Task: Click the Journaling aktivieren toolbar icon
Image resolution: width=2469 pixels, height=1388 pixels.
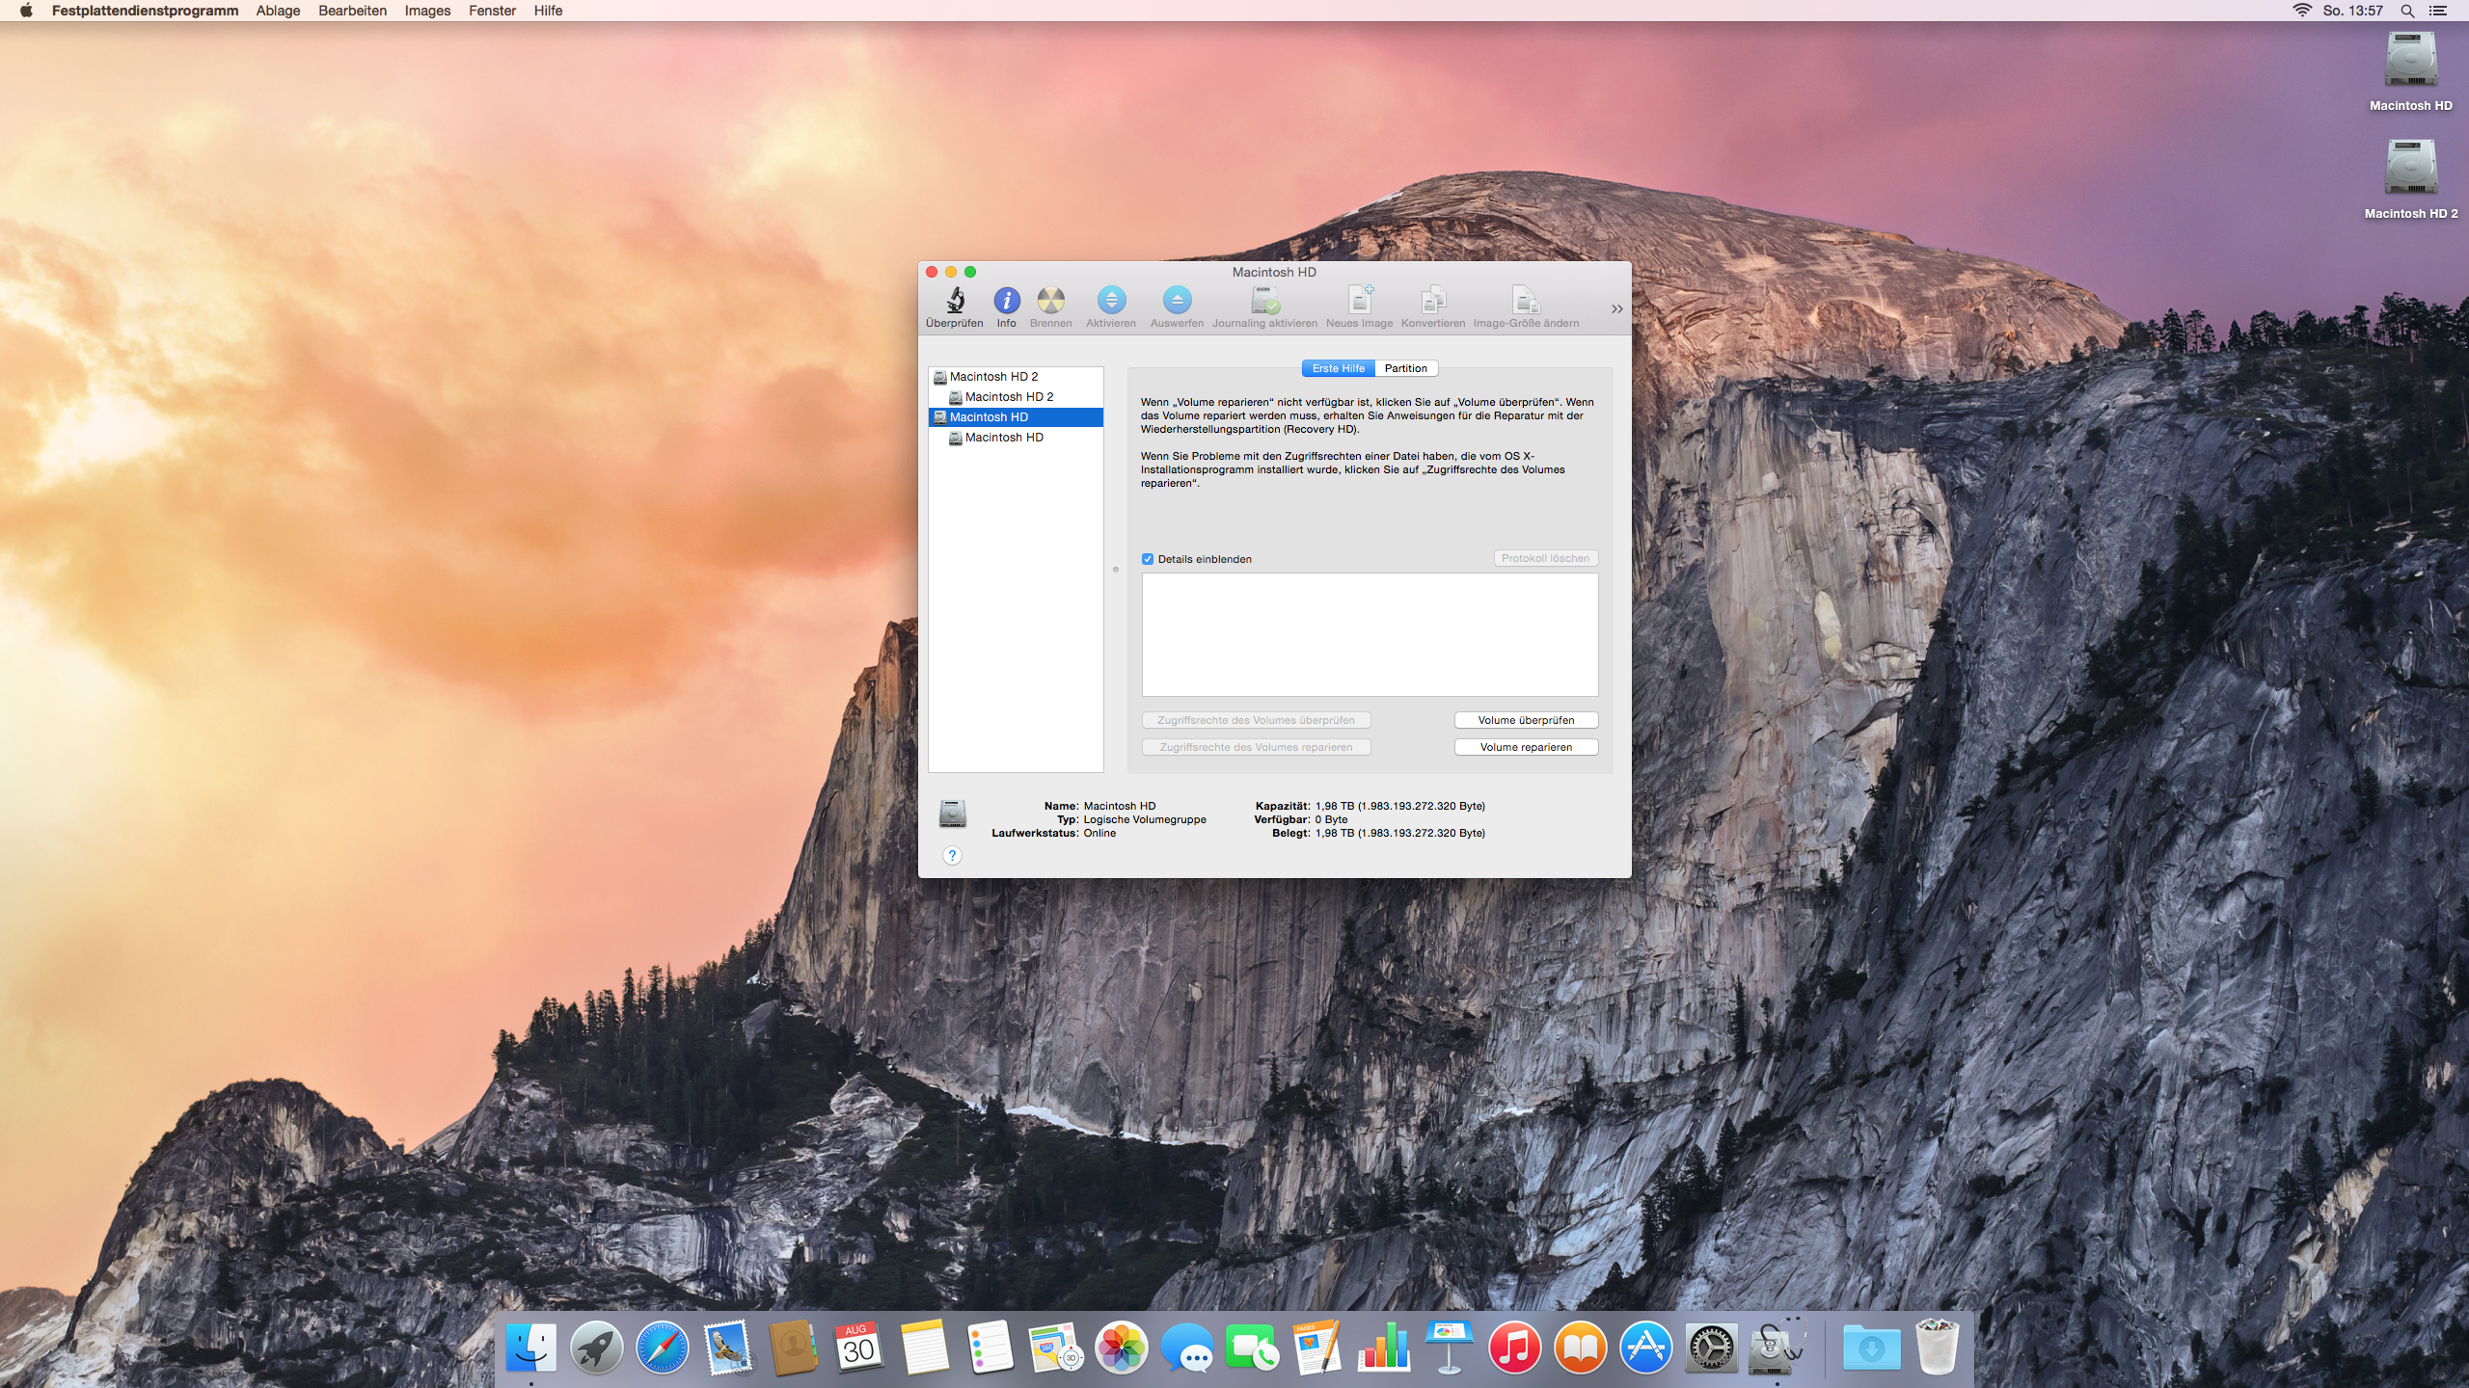Action: (1264, 301)
